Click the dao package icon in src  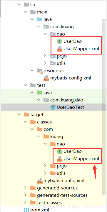pyautogui.click(x=53, y=34)
